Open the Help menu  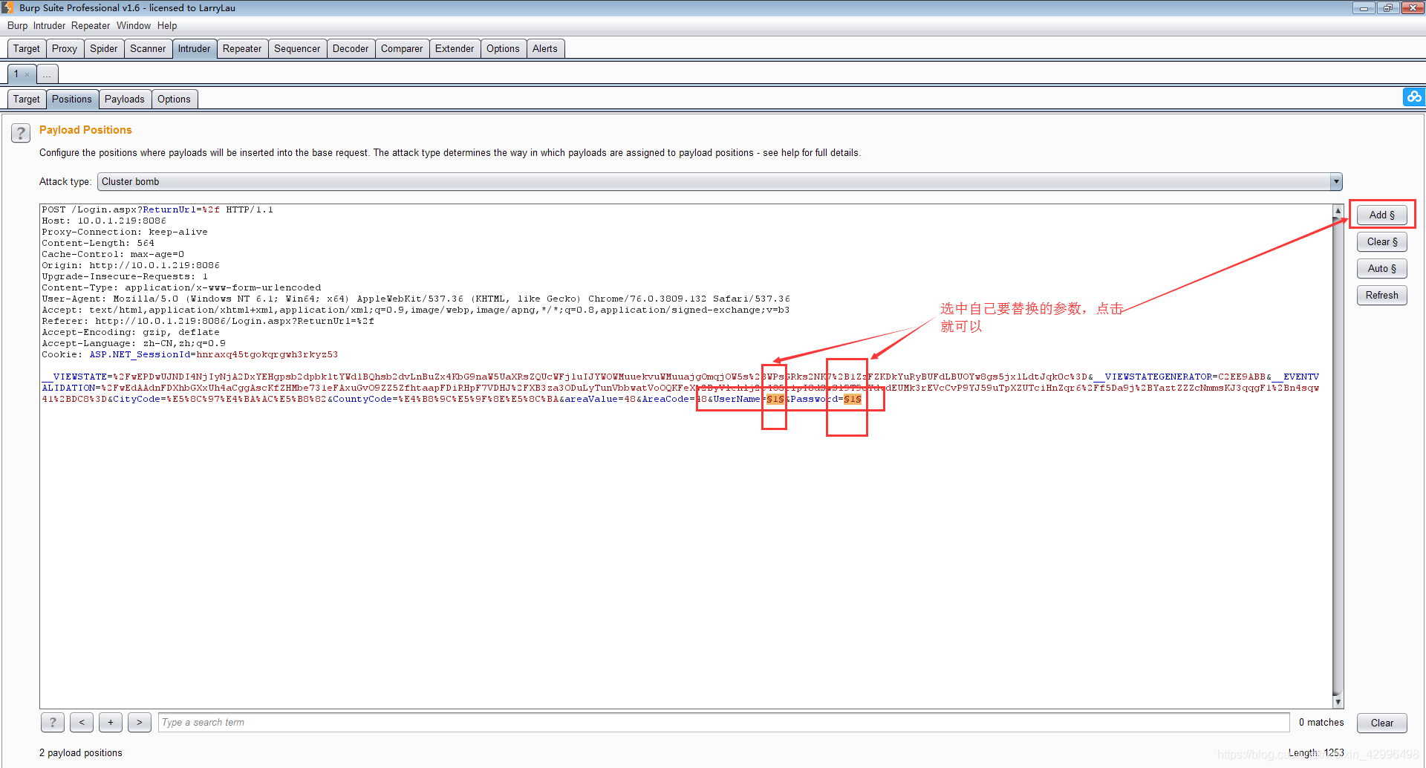click(167, 25)
